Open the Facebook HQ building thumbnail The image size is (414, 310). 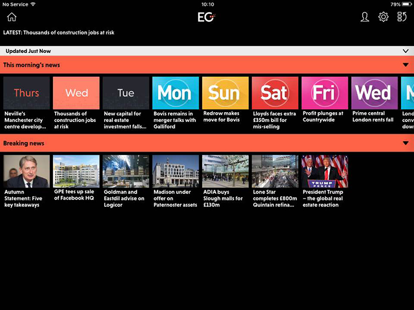[x=77, y=171]
